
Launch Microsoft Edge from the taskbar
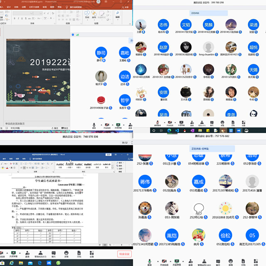(169, 130)
